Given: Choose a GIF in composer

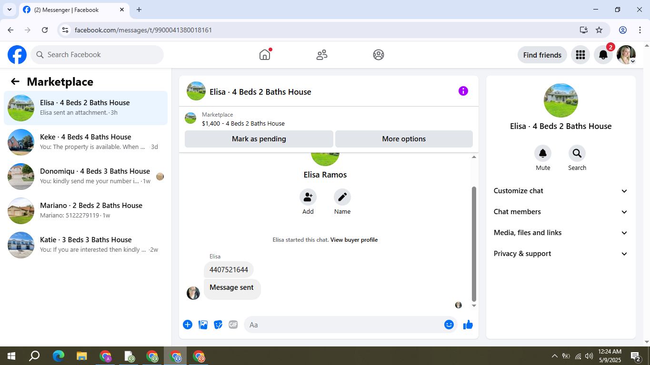Looking at the screenshot, I should [x=233, y=325].
